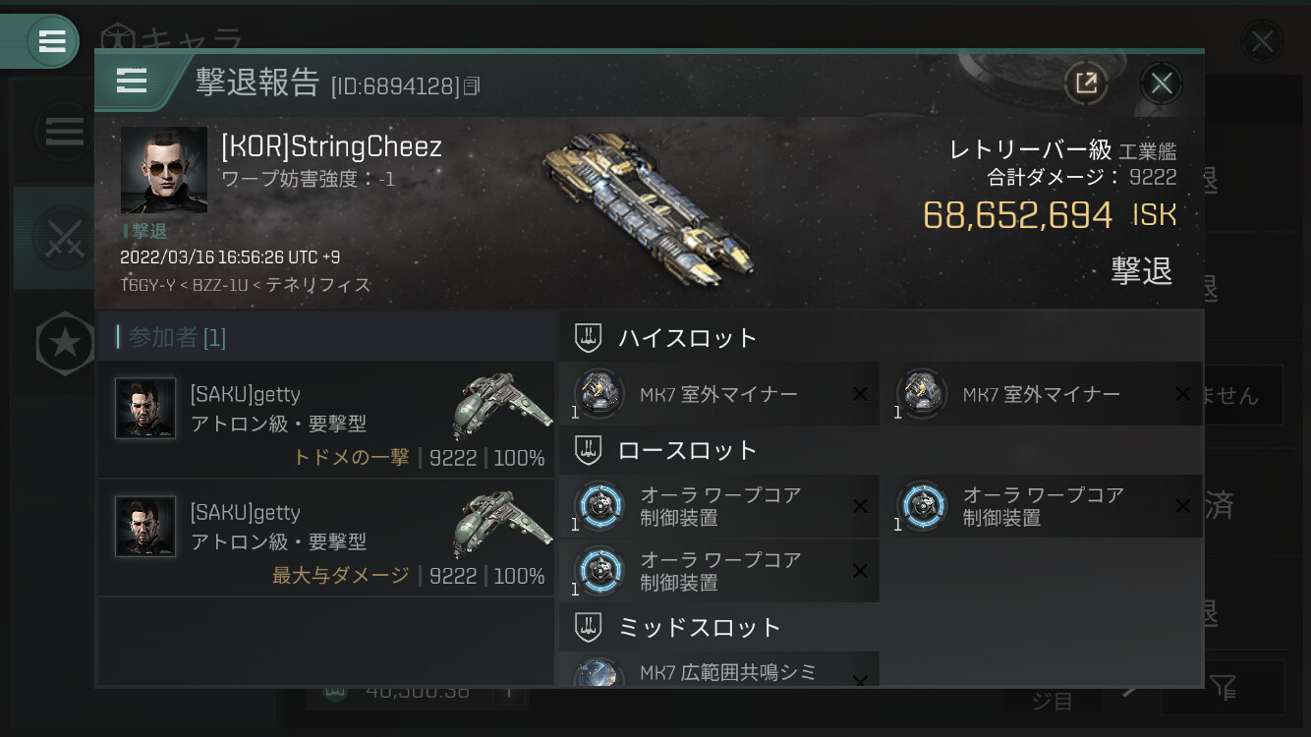Screen dimensions: 1311x737
Task: Close the kill report window
Action: coord(1162,84)
